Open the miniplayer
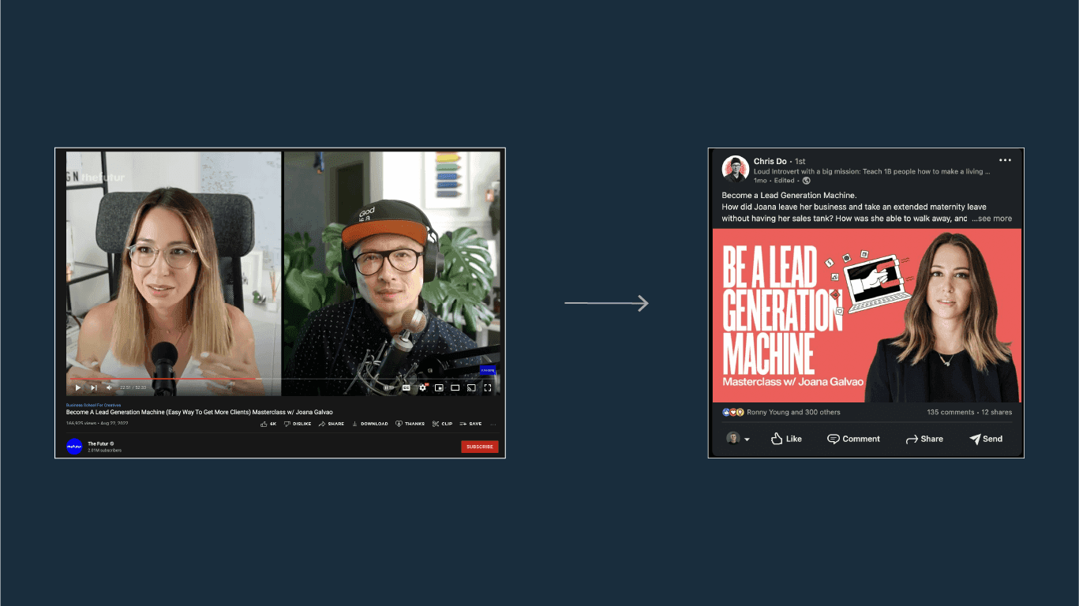The width and height of the screenshot is (1079, 606). [x=439, y=387]
